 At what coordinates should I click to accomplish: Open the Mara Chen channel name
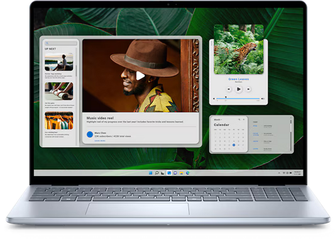tap(100, 133)
